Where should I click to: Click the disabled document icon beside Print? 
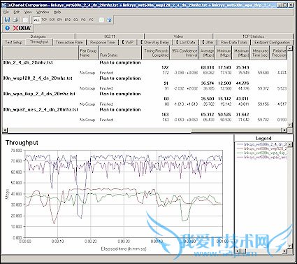[x=25, y=20]
